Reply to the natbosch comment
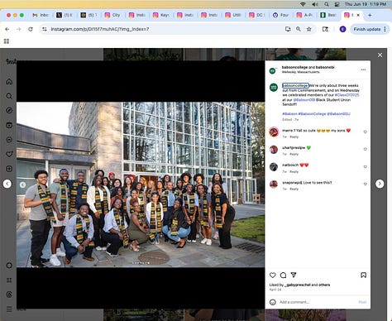The height and width of the screenshot is (321, 392). [294, 171]
